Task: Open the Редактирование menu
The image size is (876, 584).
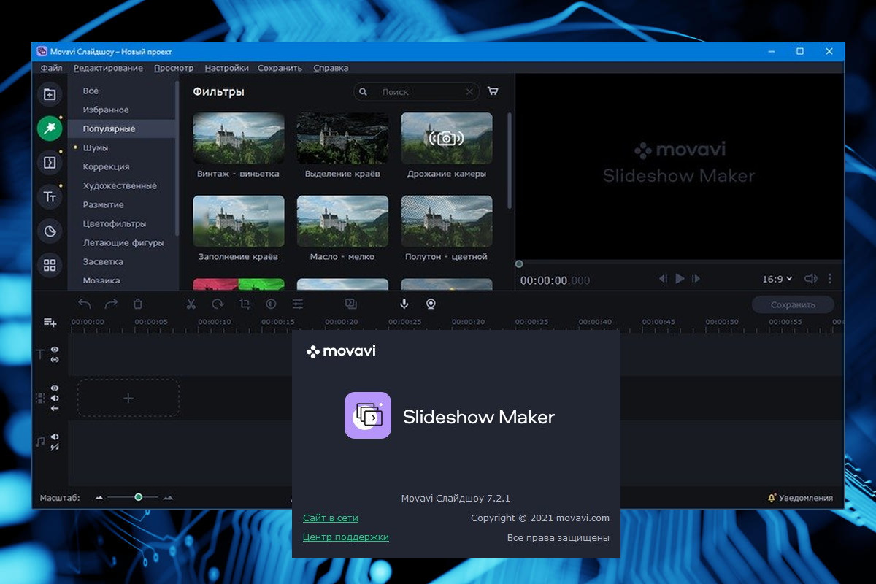Action: [x=108, y=68]
